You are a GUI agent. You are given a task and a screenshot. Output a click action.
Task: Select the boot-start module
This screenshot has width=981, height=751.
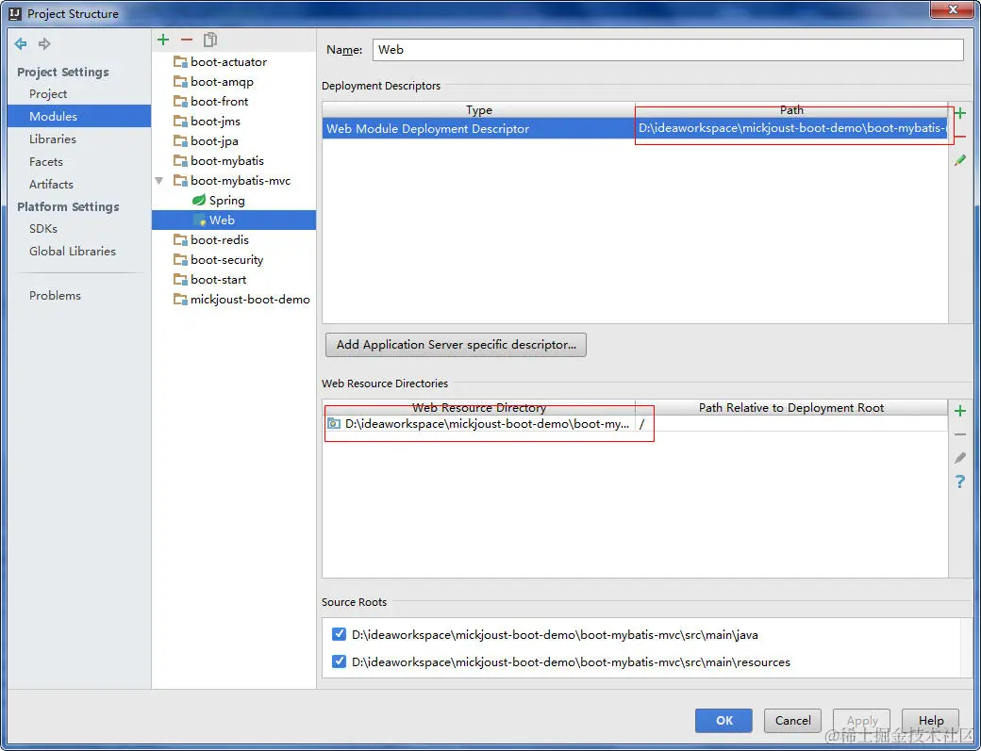218,279
